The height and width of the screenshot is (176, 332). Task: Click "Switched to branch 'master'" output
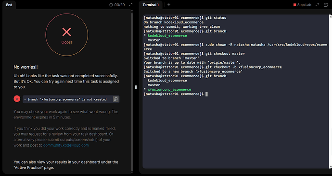(x=171, y=58)
